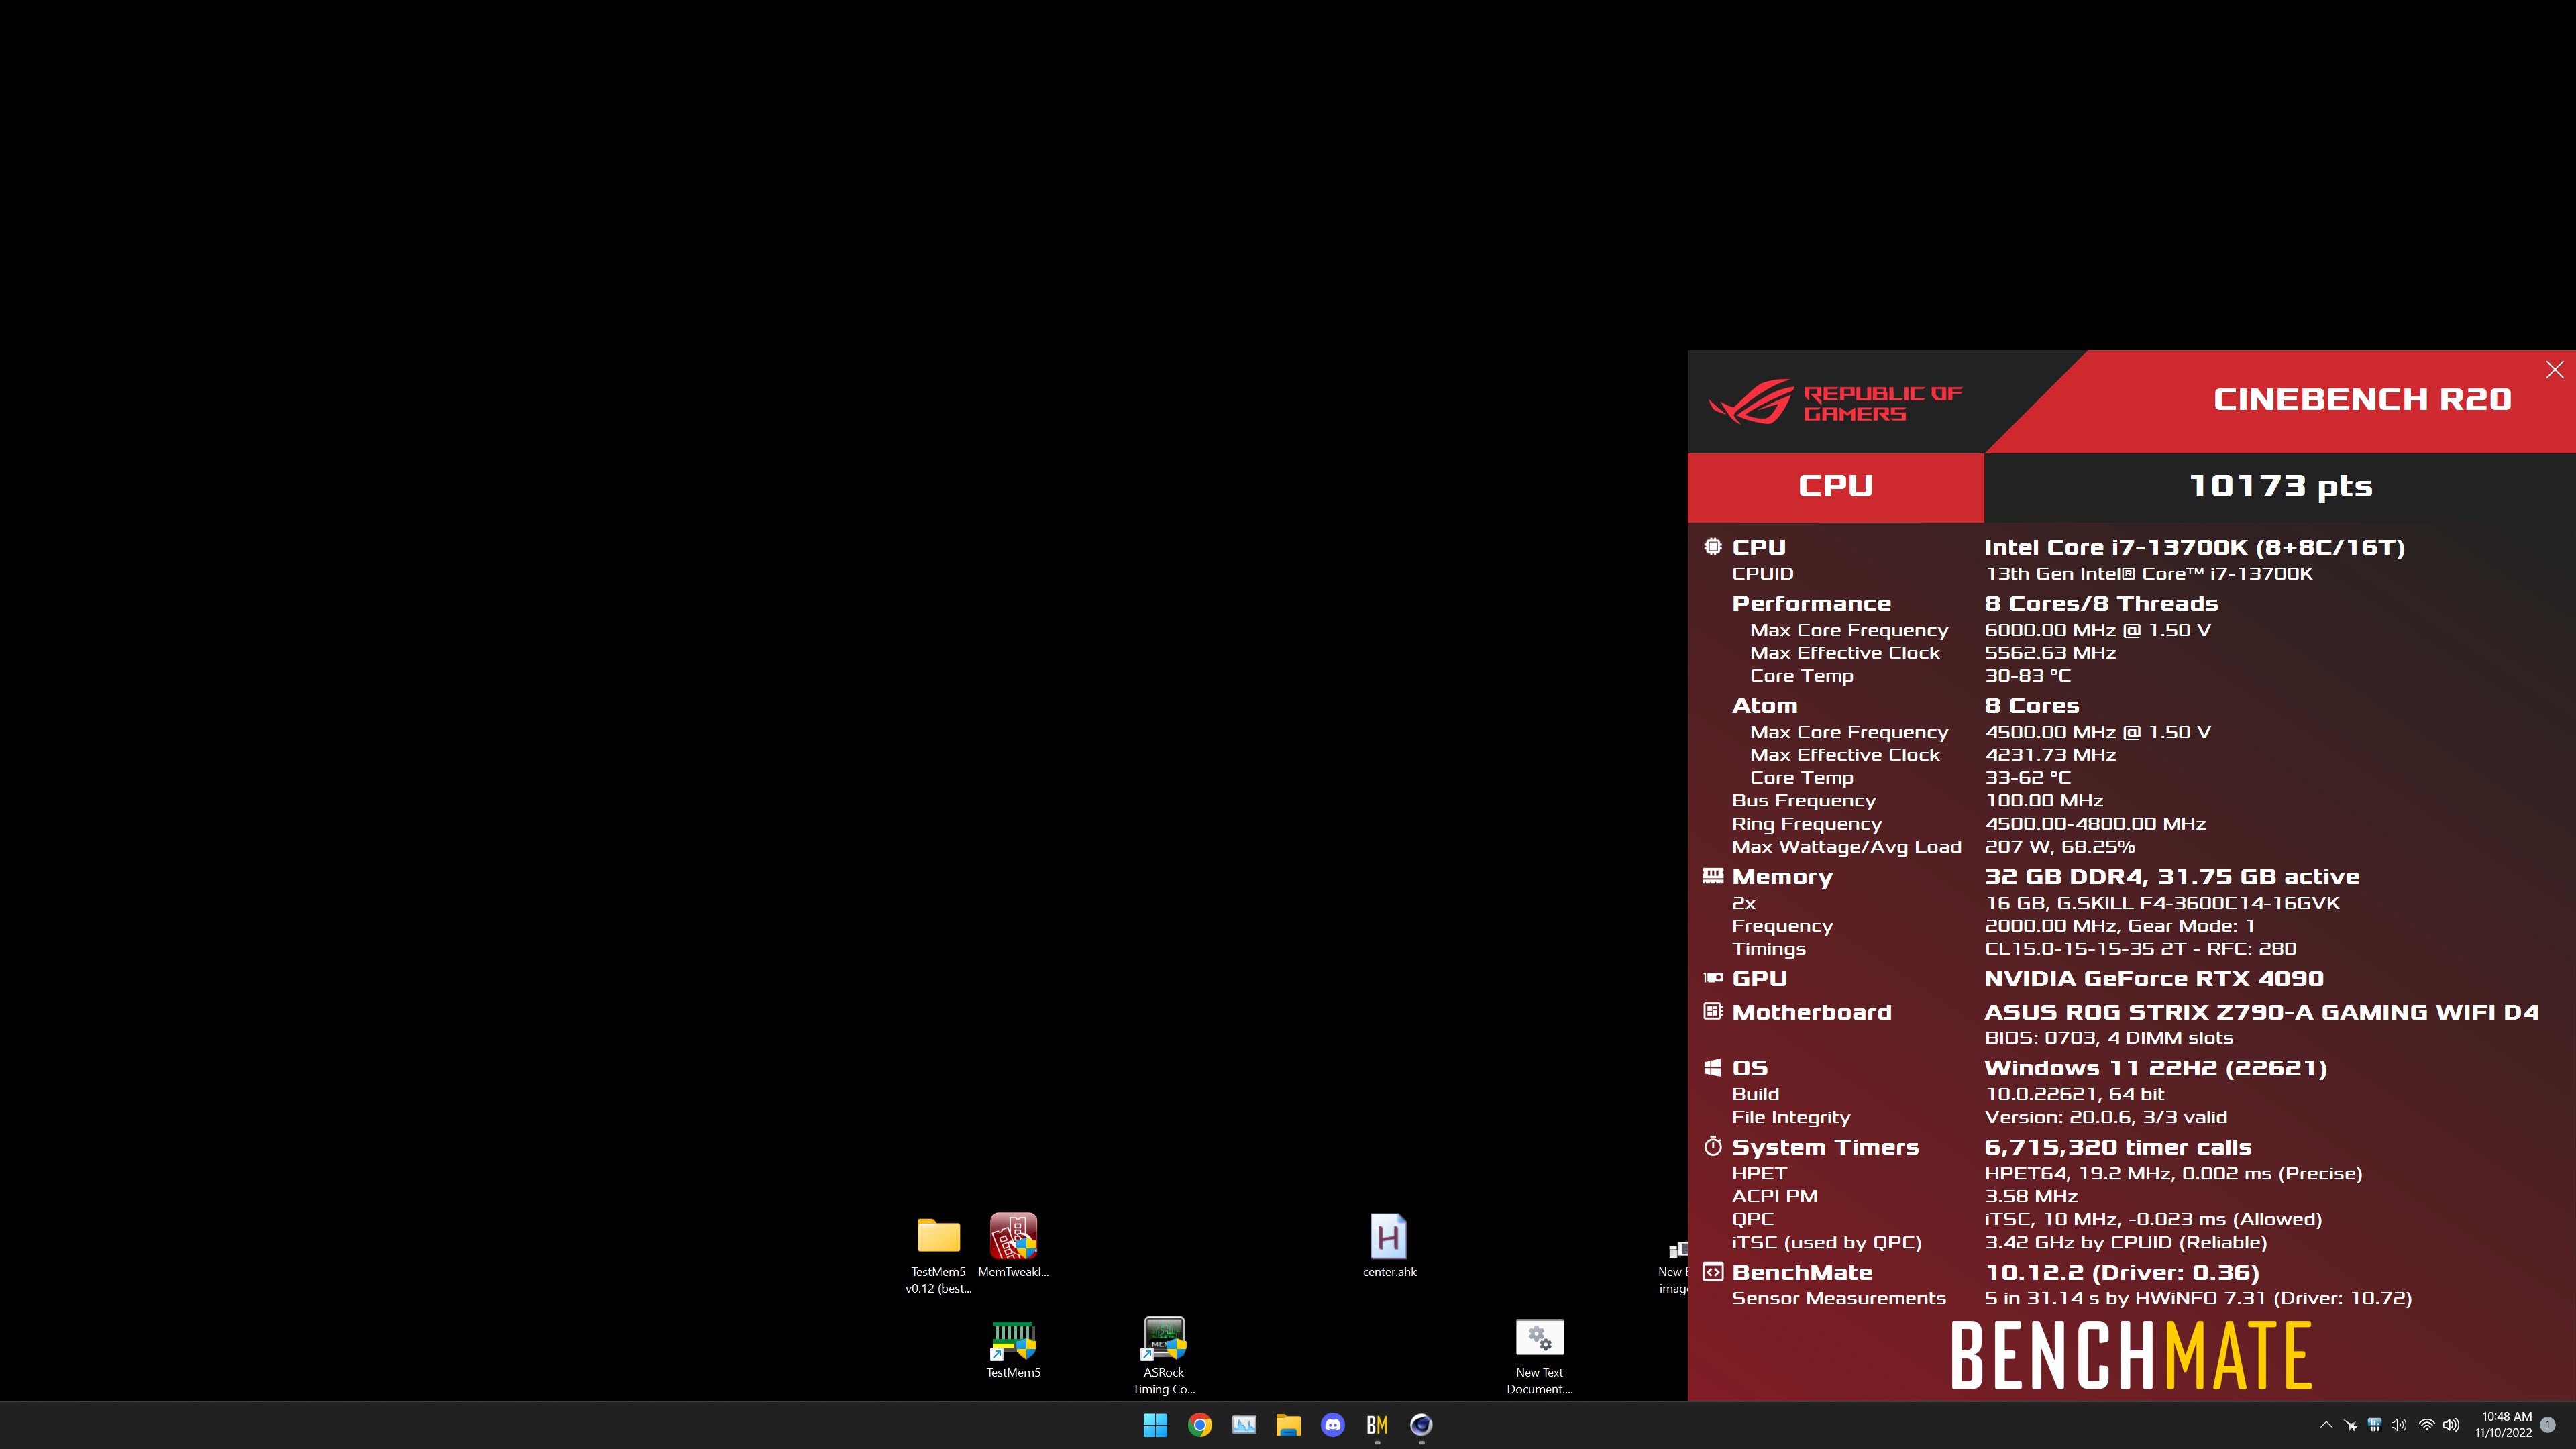
Task: Click the CPU chip icon in BenchMate panel
Action: 1713,547
